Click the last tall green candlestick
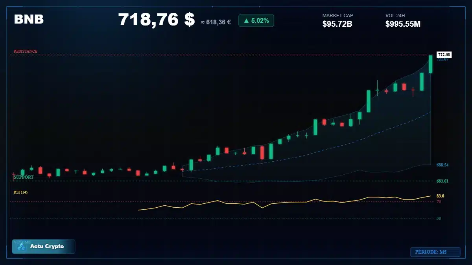 [x=431, y=64]
